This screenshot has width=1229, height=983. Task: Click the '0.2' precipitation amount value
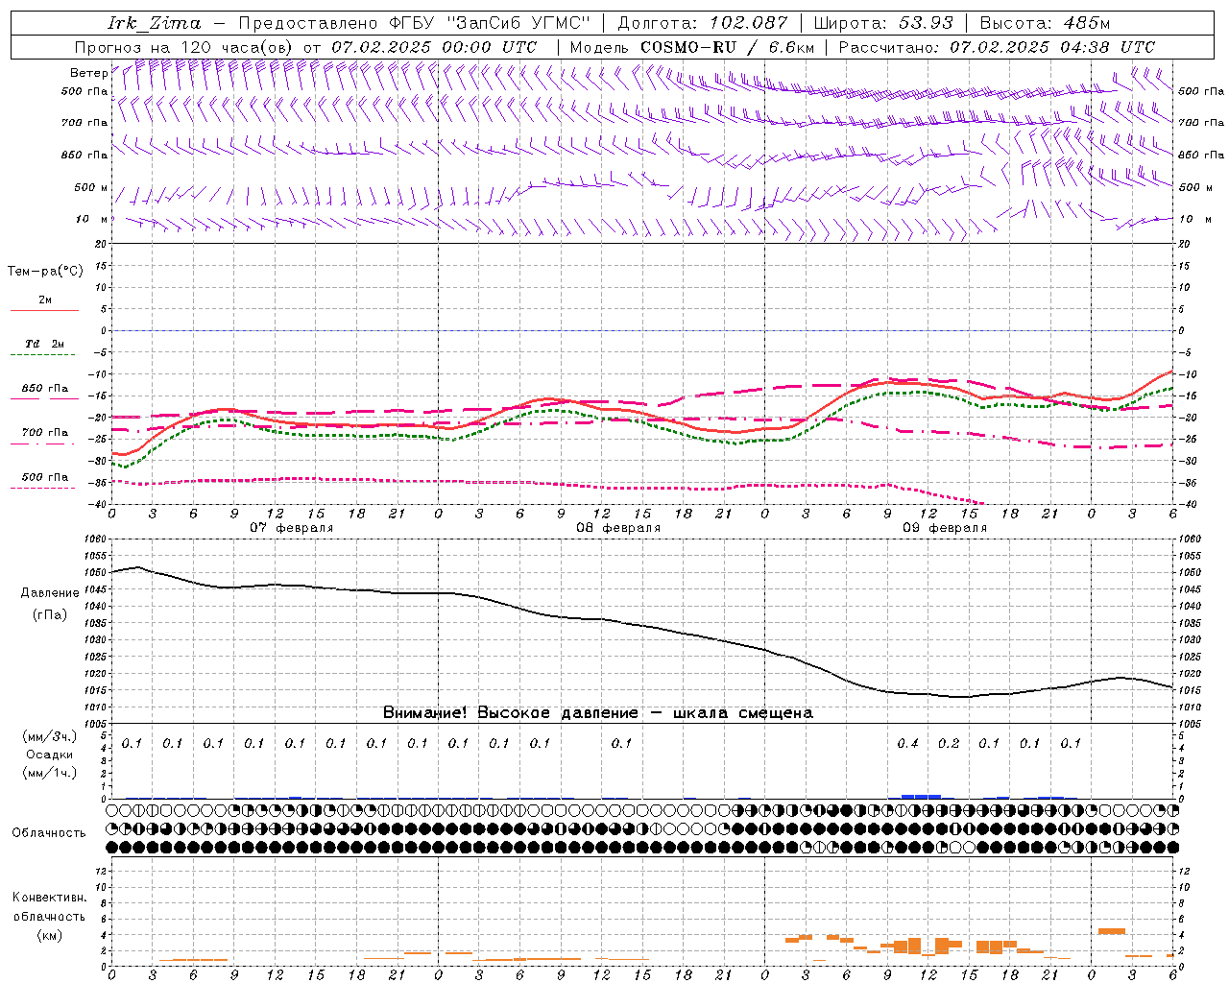pyautogui.click(x=949, y=743)
